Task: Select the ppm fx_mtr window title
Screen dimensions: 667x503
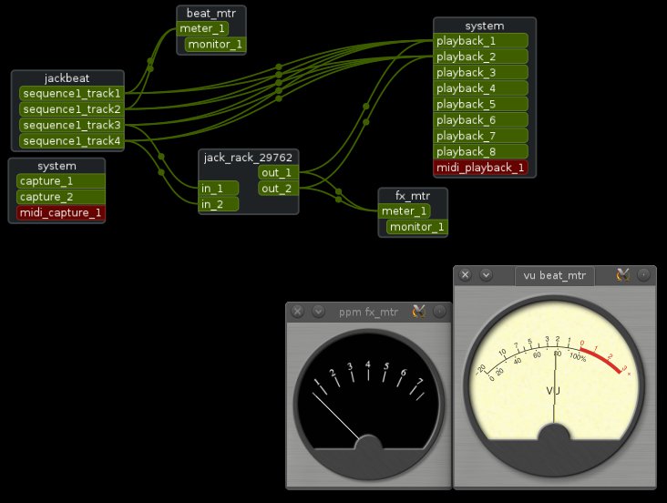Action: coord(368,312)
